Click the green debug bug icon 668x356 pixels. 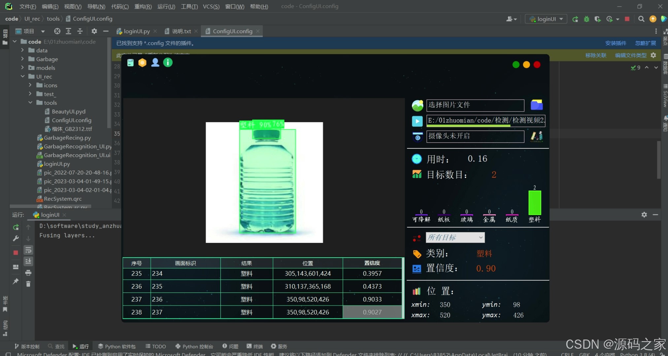pyautogui.click(x=586, y=19)
